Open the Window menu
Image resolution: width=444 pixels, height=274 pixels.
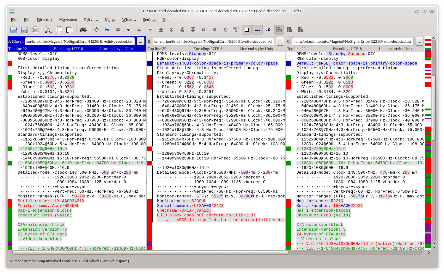(129, 20)
